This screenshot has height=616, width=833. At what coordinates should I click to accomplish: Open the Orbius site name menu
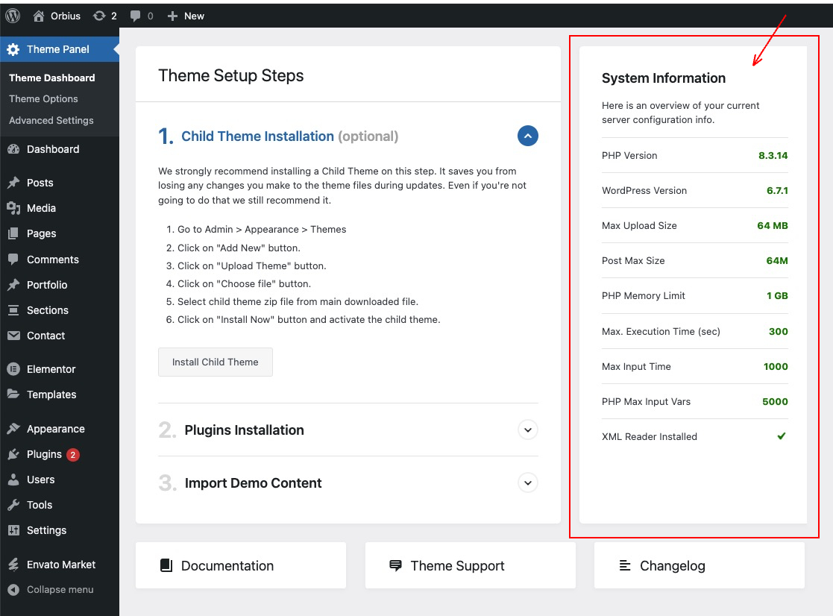point(66,16)
